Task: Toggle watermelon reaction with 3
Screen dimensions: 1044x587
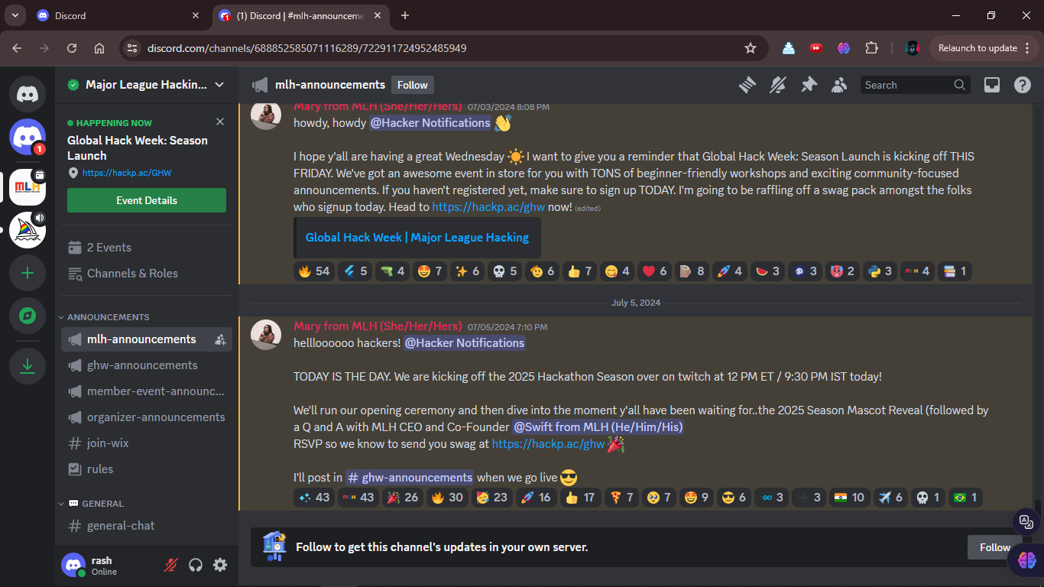Action: [767, 271]
